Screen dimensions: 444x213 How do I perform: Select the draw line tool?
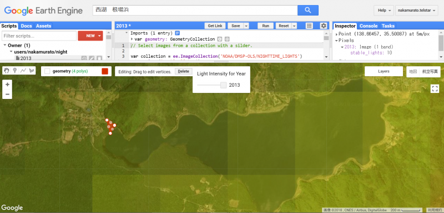[x=23, y=71]
